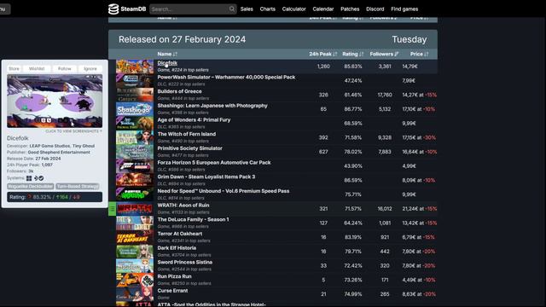This screenshot has width=546, height=307.
Task: Click the Builders of Greece thumbnail image
Action: point(135,95)
